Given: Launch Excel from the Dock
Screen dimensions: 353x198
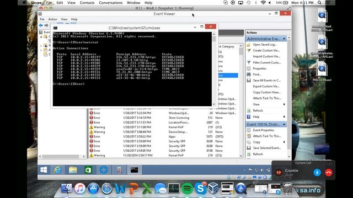Looking at the screenshot, I should point(147,188).
